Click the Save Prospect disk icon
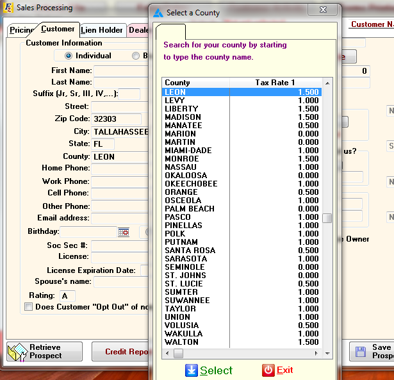Viewport: 394px width, 380px height. [x=360, y=351]
